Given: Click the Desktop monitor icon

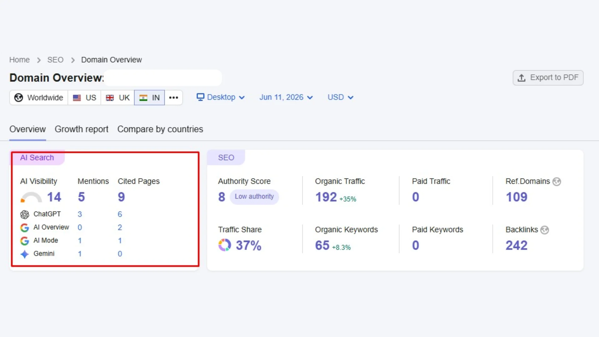Looking at the screenshot, I should 200,97.
